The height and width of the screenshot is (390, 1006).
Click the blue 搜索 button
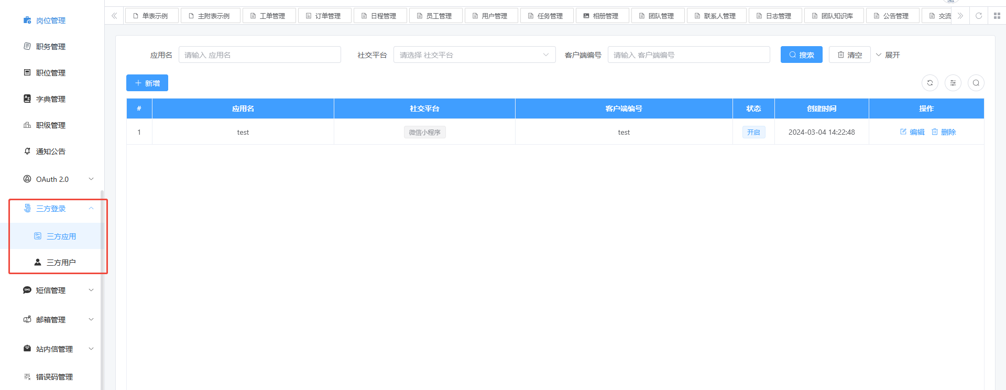801,55
